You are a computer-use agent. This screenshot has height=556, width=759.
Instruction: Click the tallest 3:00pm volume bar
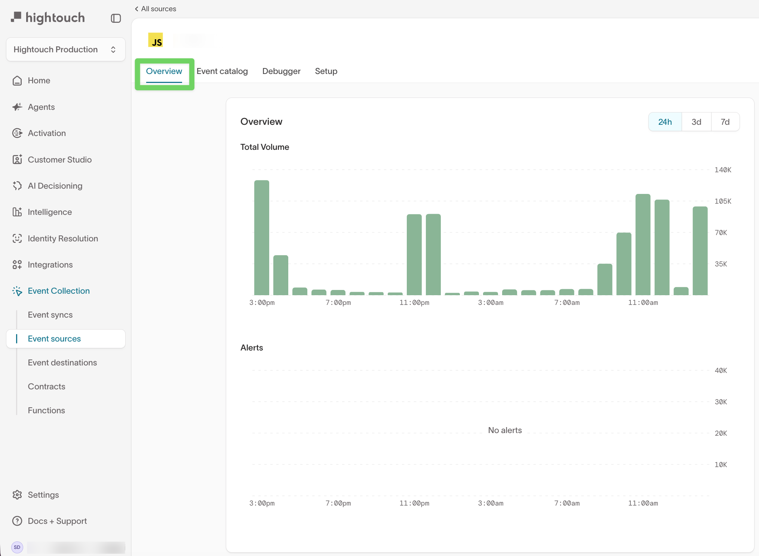262,238
